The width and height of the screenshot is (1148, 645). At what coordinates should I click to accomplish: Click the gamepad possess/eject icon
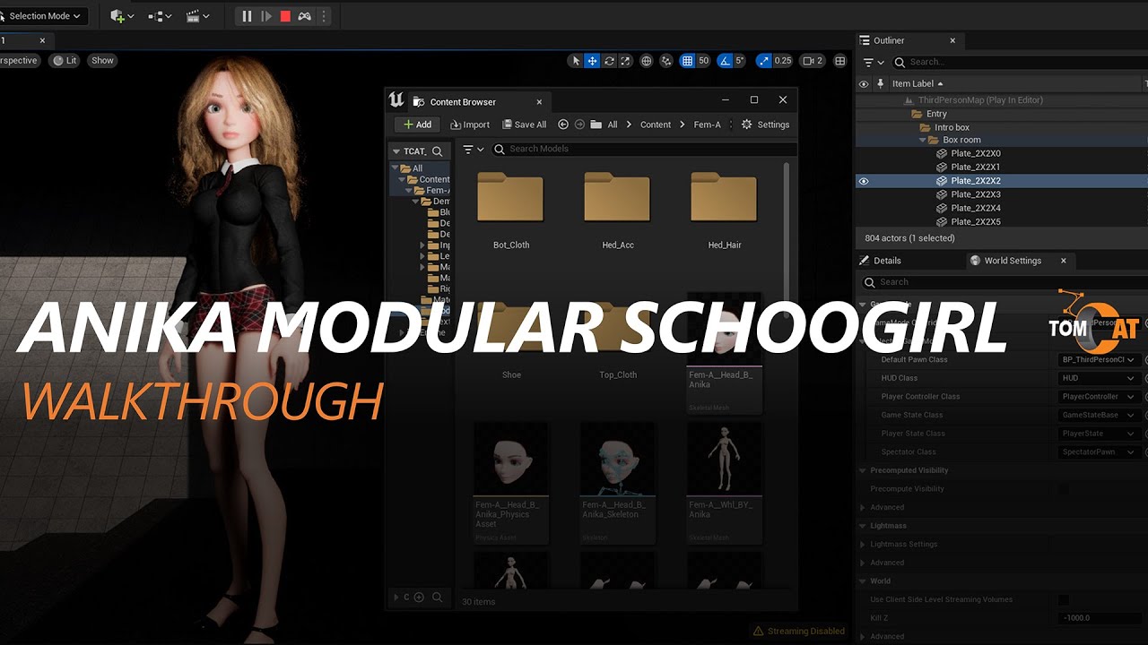click(x=305, y=16)
